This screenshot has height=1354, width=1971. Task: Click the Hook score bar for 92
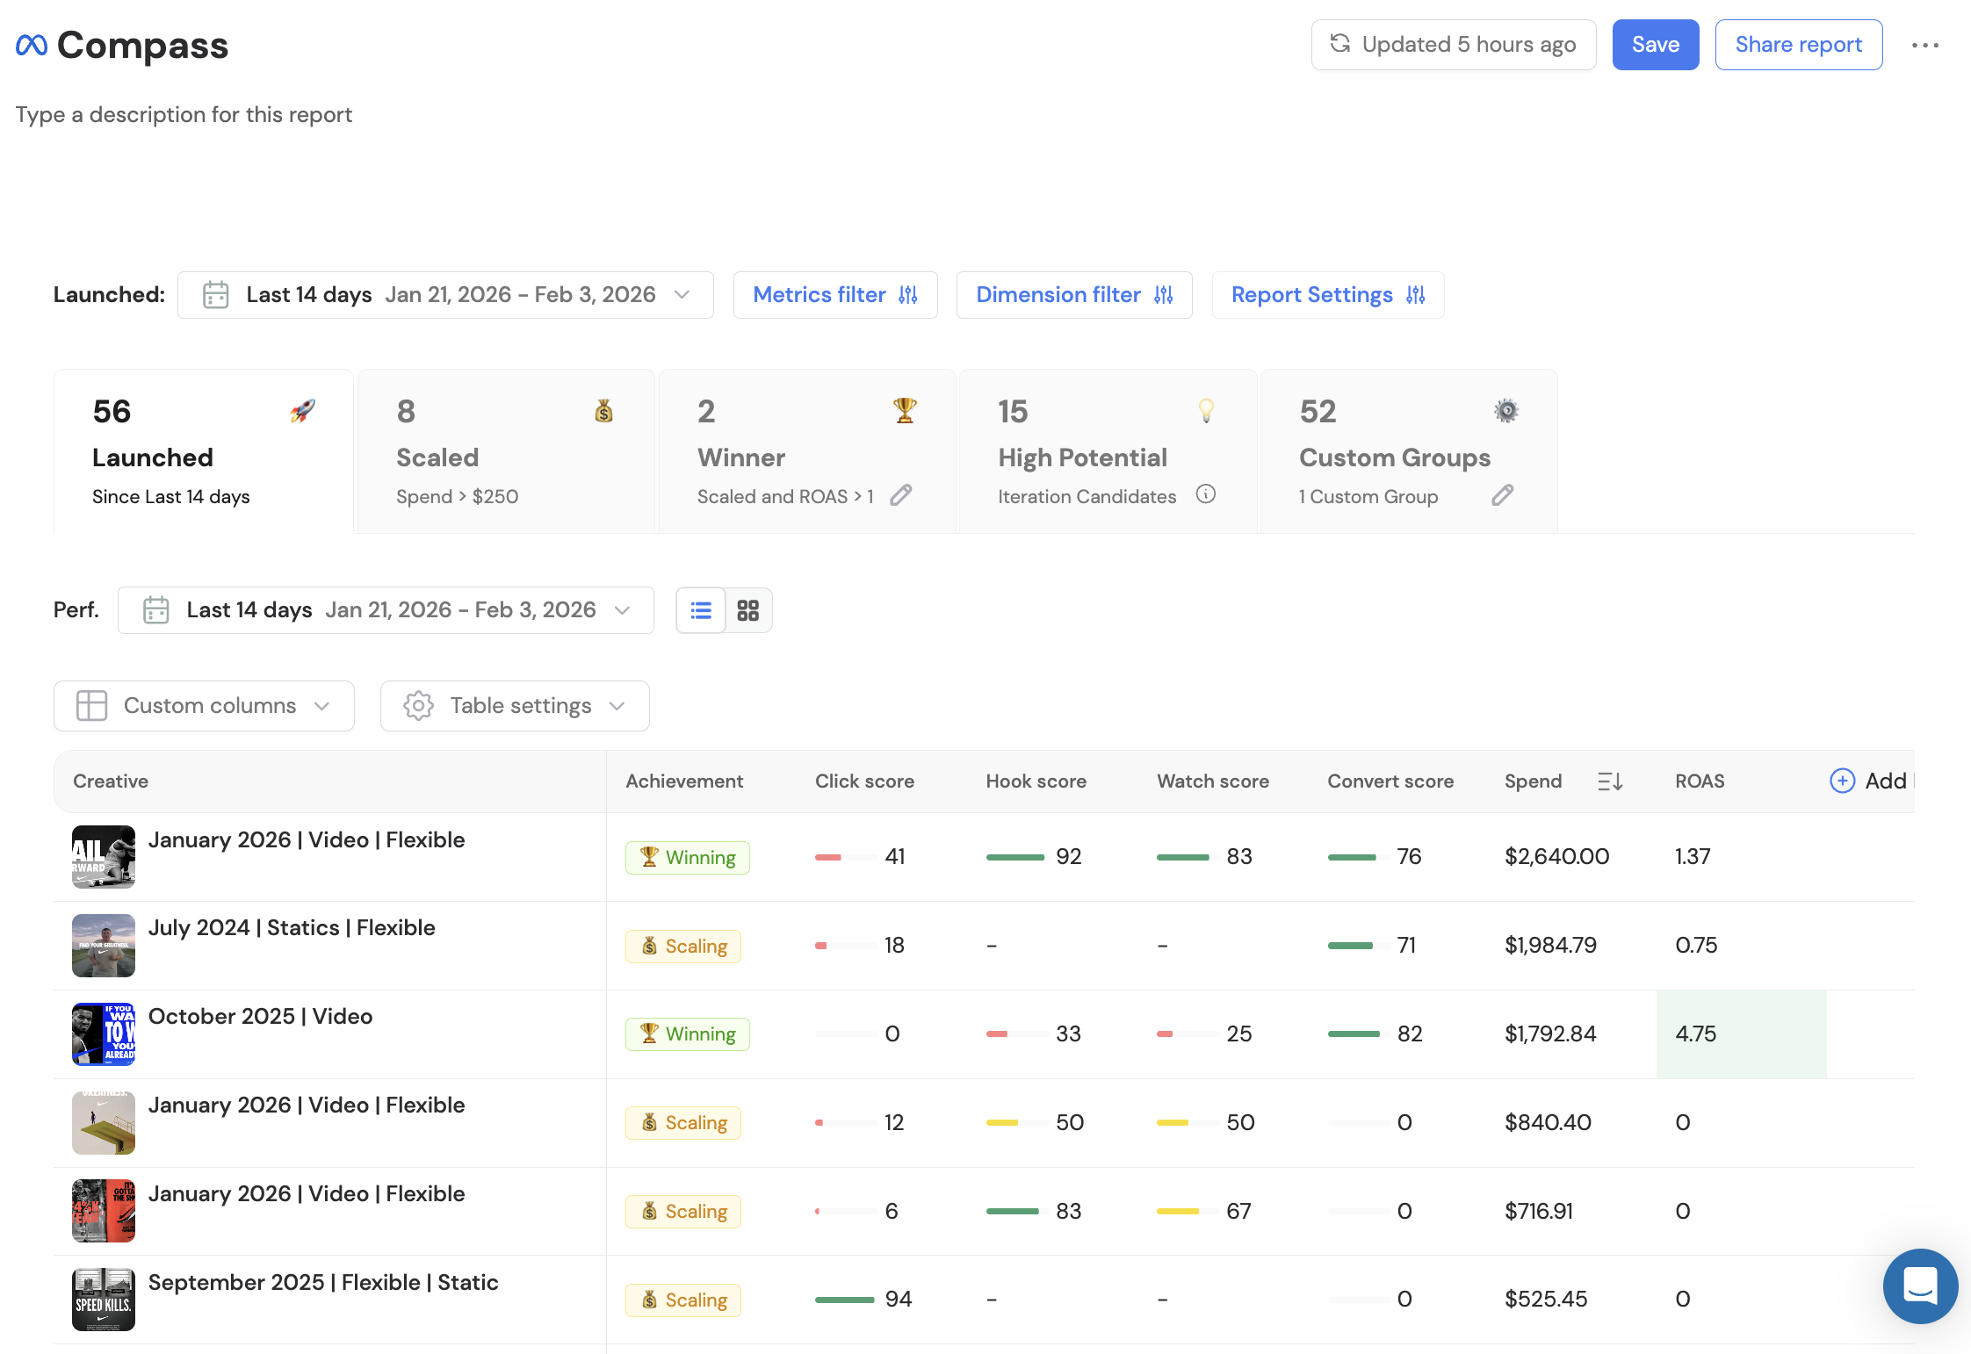tap(1015, 857)
